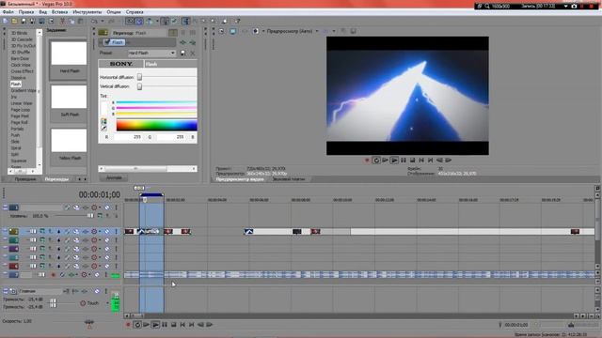The height and width of the screenshot is (338, 602).
Task: Switch to the Проводник tab
Action: [x=25, y=179]
